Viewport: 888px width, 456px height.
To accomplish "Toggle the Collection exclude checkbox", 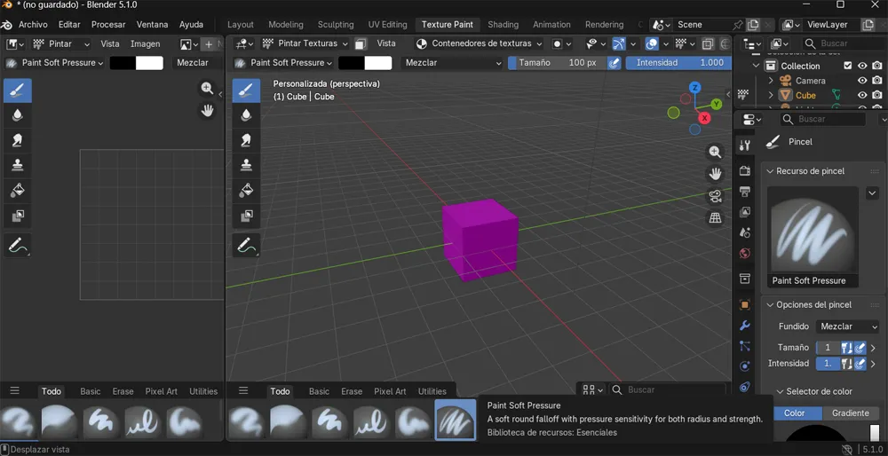I will [848, 66].
